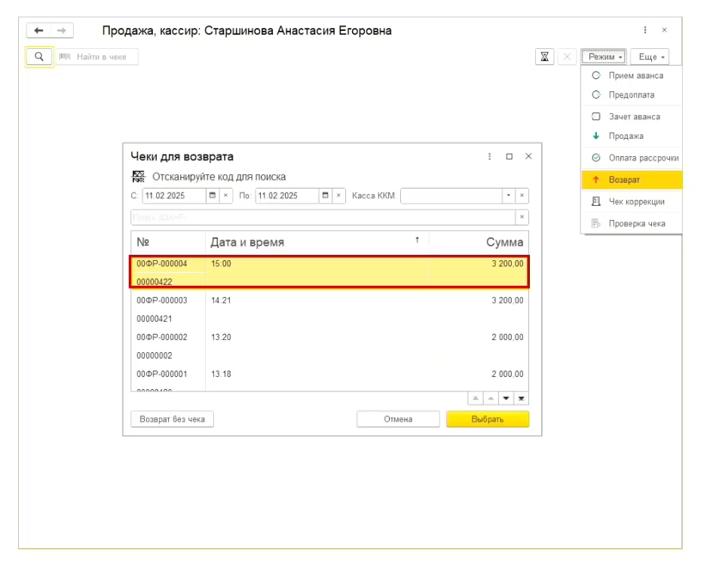This screenshot has width=704, height=564.
Task: Jump to the last row with list arrow
Action: [x=522, y=398]
